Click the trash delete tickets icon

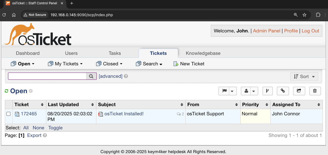coord(315,91)
